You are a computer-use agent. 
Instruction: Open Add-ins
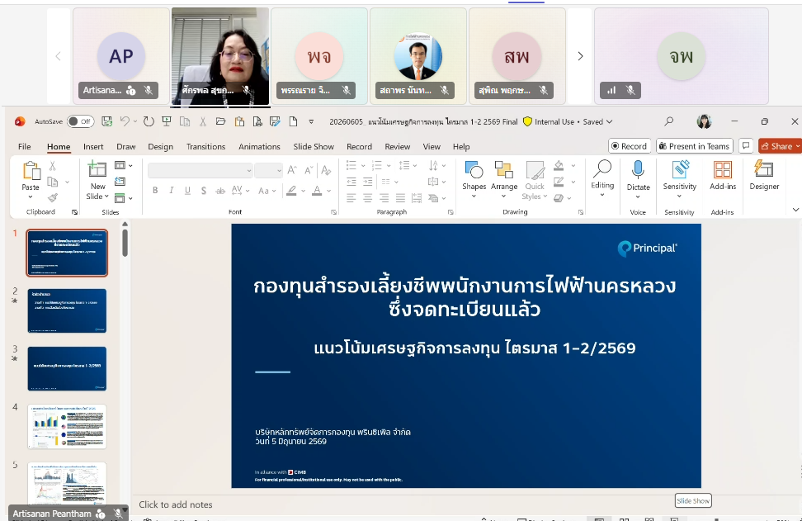723,175
